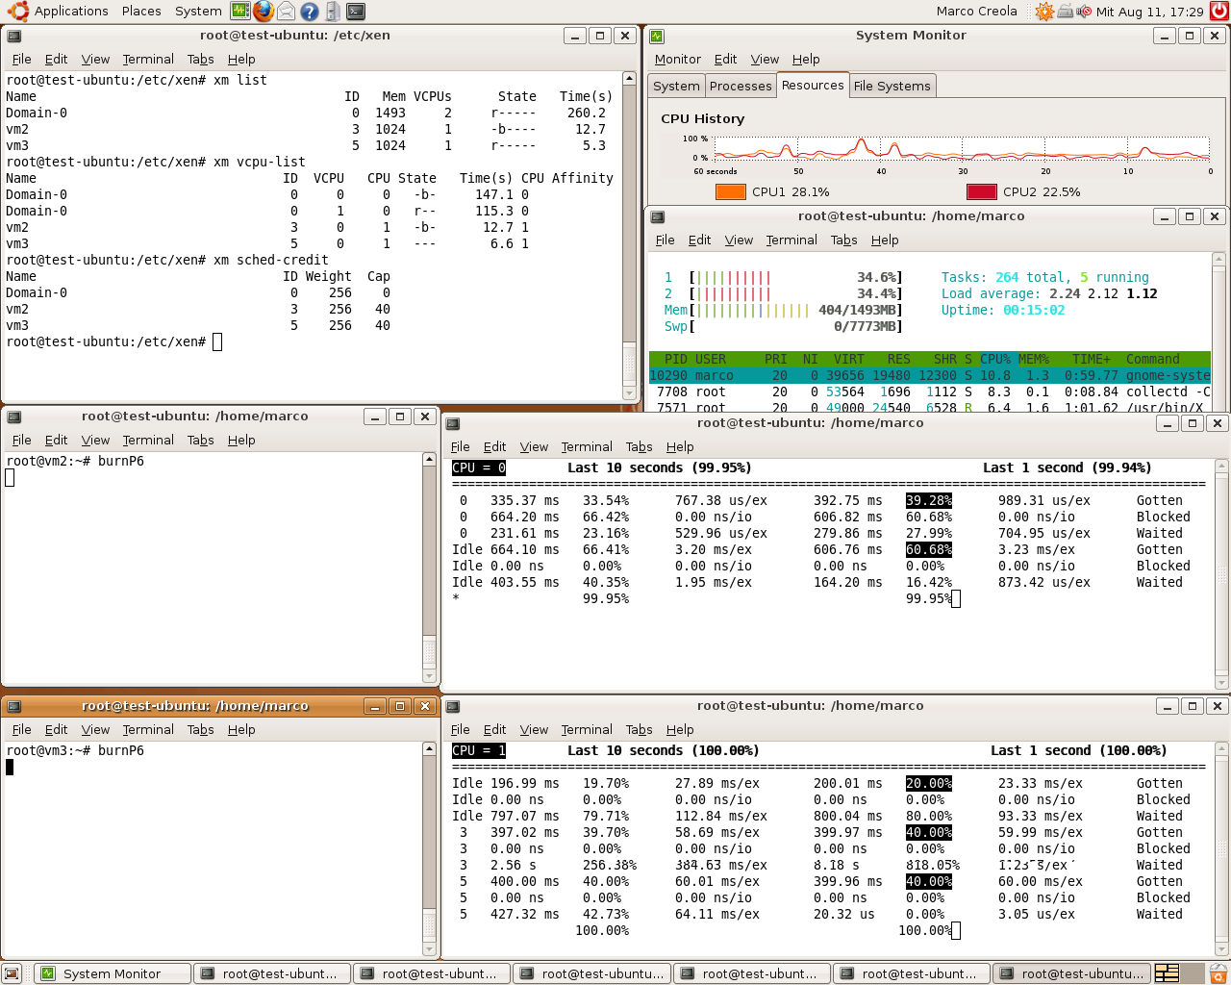Screen dimensions: 1231x985
Task: Click the orange CPU1 color swatch
Action: [731, 191]
